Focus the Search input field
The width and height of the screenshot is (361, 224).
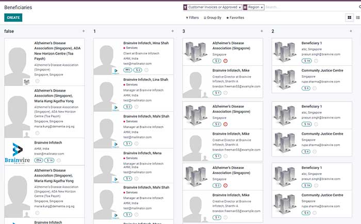pyautogui.click(x=311, y=7)
